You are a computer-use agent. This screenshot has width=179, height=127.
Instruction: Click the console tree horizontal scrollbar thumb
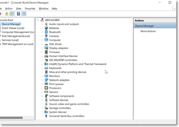11,118
